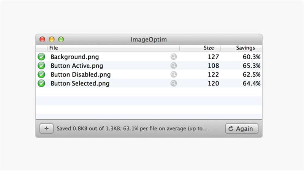The height and width of the screenshot is (171, 304).
Task: Select the Button Active.png file name
Action: tap(77, 66)
